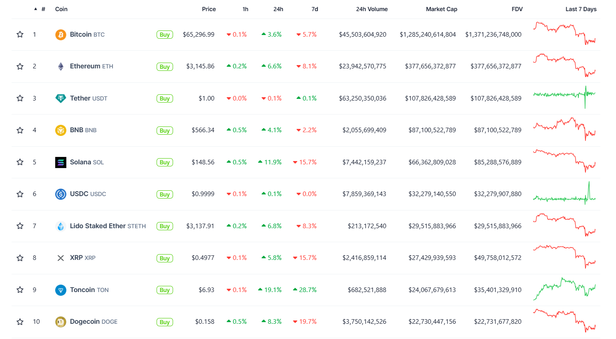Click the Toncoin logo icon
This screenshot has height=339, width=616.
[x=61, y=290]
